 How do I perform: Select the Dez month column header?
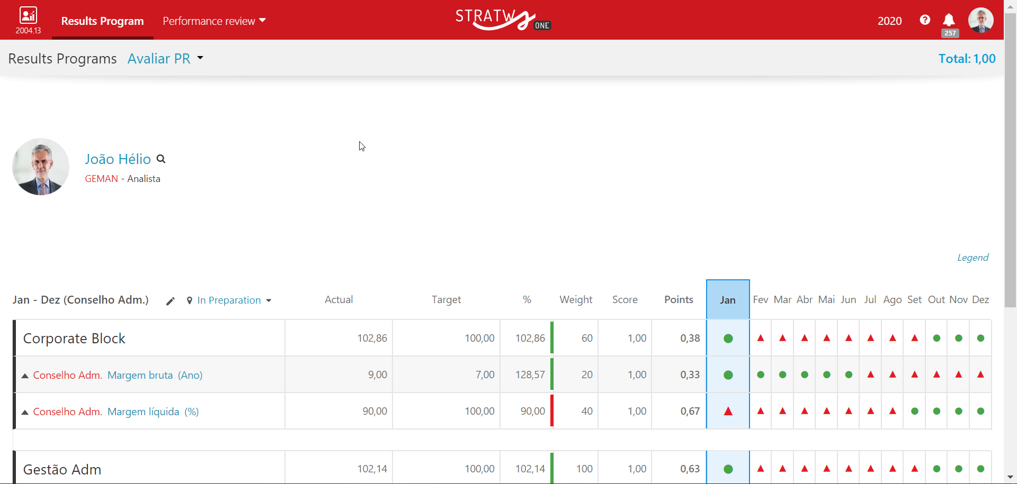pyautogui.click(x=980, y=300)
